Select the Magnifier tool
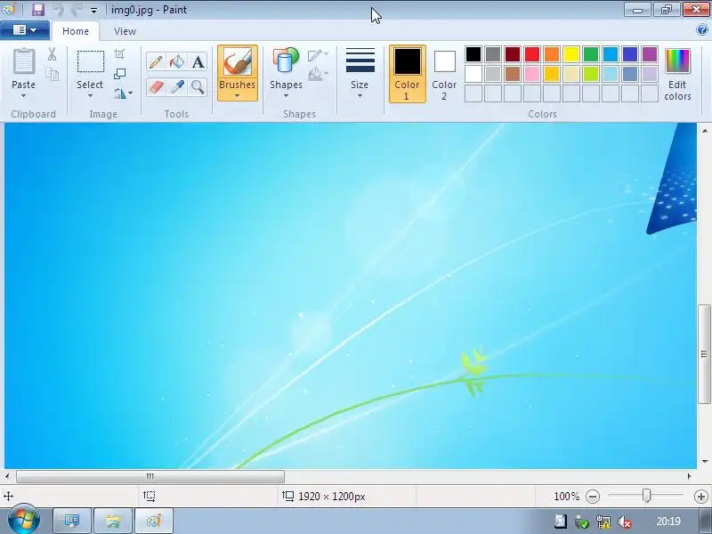 tap(198, 86)
